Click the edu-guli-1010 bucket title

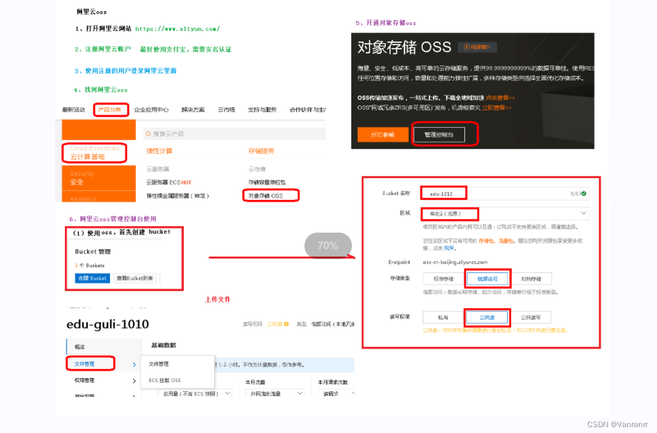pyautogui.click(x=108, y=324)
